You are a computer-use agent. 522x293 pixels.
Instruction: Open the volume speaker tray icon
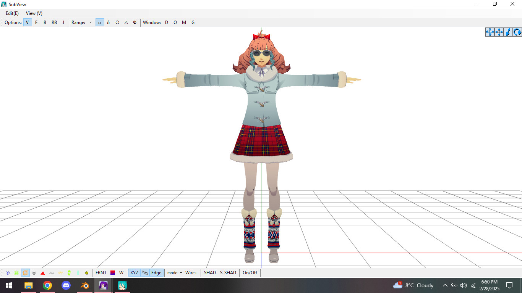click(464, 285)
